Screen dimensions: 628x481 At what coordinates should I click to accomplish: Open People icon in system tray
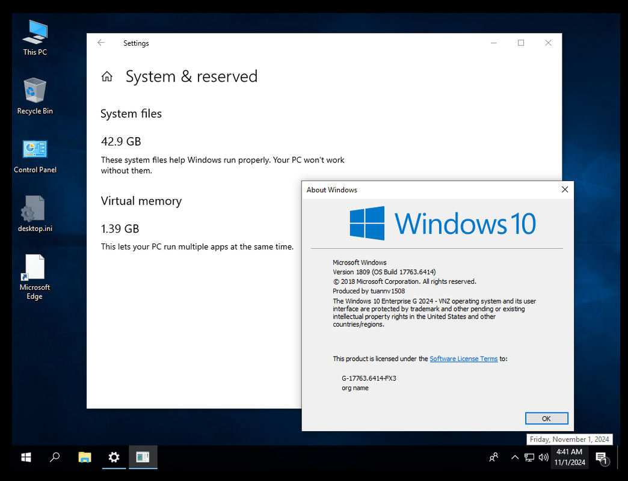(494, 457)
